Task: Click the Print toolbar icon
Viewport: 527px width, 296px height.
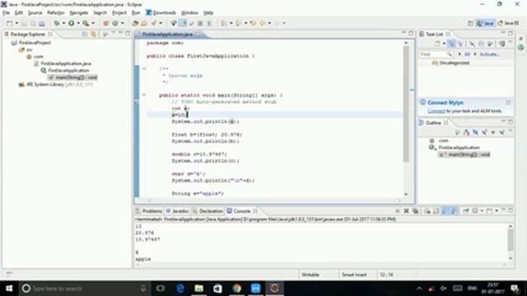Action: pyautogui.click(x=42, y=23)
